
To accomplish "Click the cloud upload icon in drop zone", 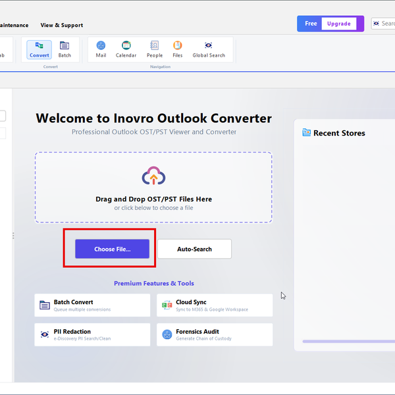I will tap(153, 176).
